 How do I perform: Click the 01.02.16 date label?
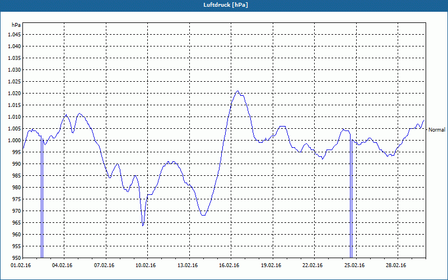click(21, 265)
